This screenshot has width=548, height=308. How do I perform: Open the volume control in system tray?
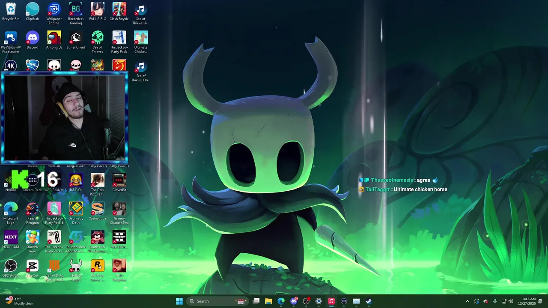[511, 301]
